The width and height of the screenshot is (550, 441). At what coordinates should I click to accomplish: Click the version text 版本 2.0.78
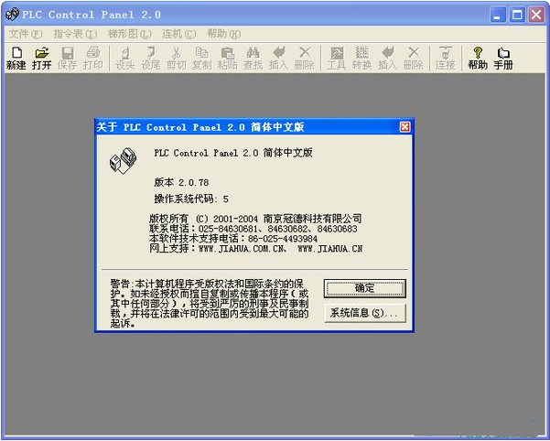[x=181, y=182]
